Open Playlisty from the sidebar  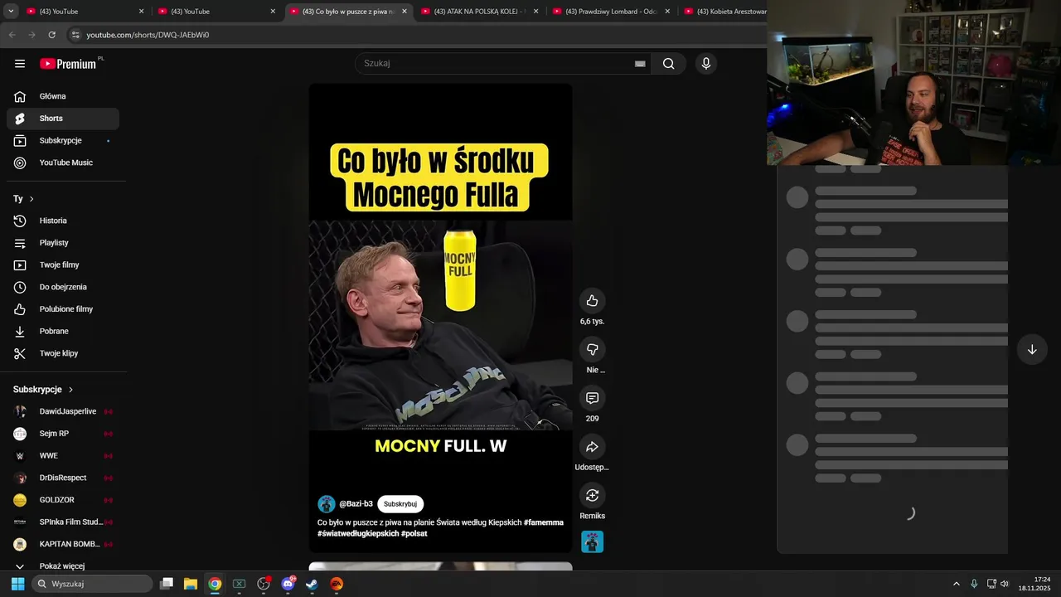(x=63, y=243)
